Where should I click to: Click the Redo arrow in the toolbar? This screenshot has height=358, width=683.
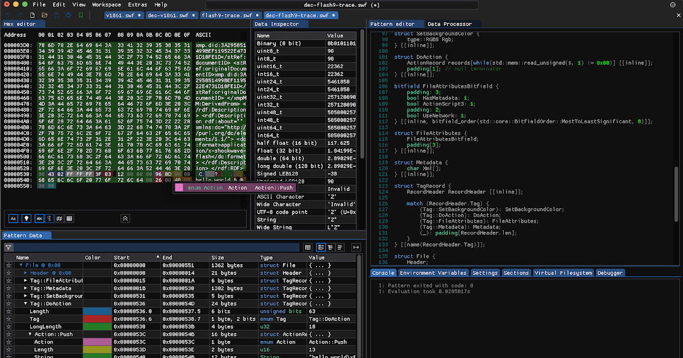click(20, 15)
